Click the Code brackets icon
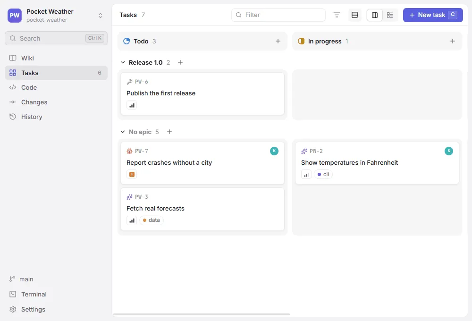Image resolution: width=472 pixels, height=321 pixels. [13, 88]
